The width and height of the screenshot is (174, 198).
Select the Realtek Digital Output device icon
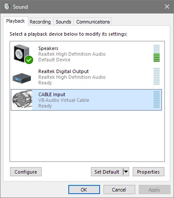pyautogui.click(x=22, y=78)
